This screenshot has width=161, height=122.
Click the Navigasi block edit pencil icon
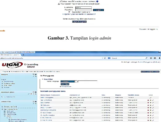[33, 76]
